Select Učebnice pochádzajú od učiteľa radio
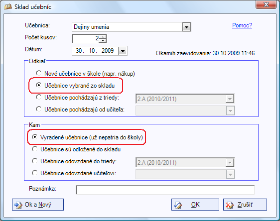This screenshot has width=280, height=221. point(38,109)
